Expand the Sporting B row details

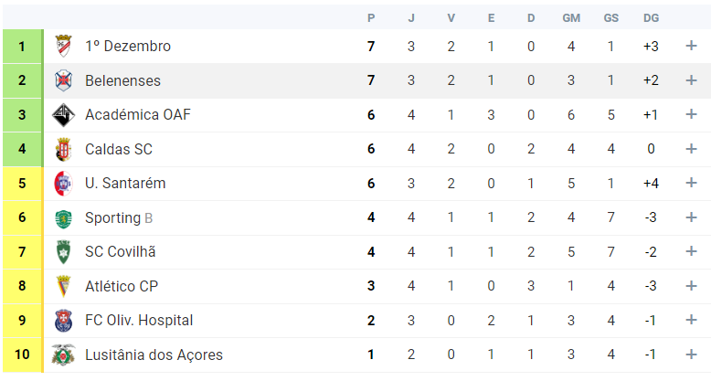(691, 217)
